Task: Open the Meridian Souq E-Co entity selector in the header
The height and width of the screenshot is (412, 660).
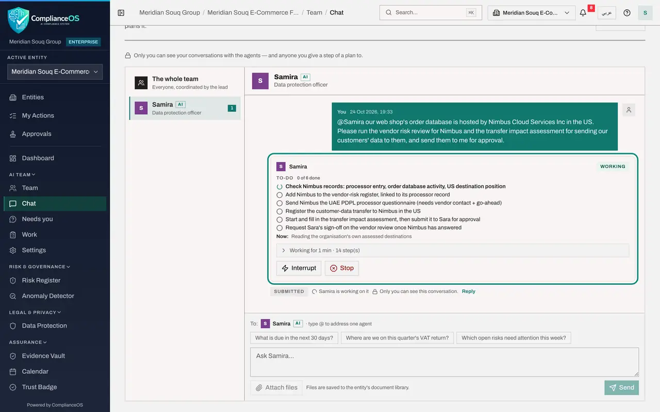Action: 532,13
